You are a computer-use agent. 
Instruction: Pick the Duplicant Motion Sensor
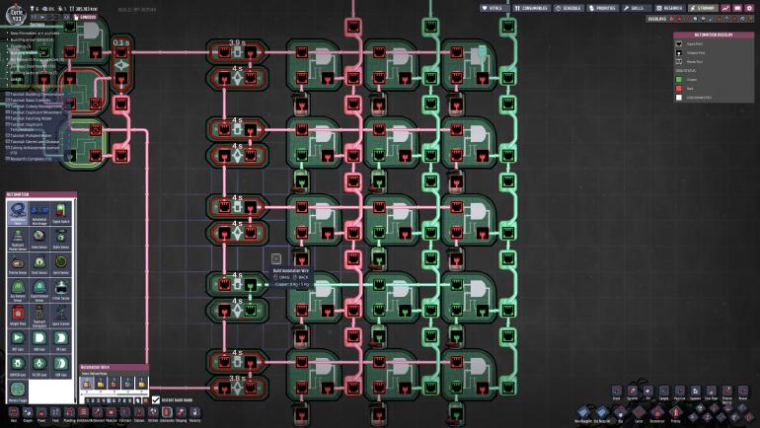coord(18,239)
